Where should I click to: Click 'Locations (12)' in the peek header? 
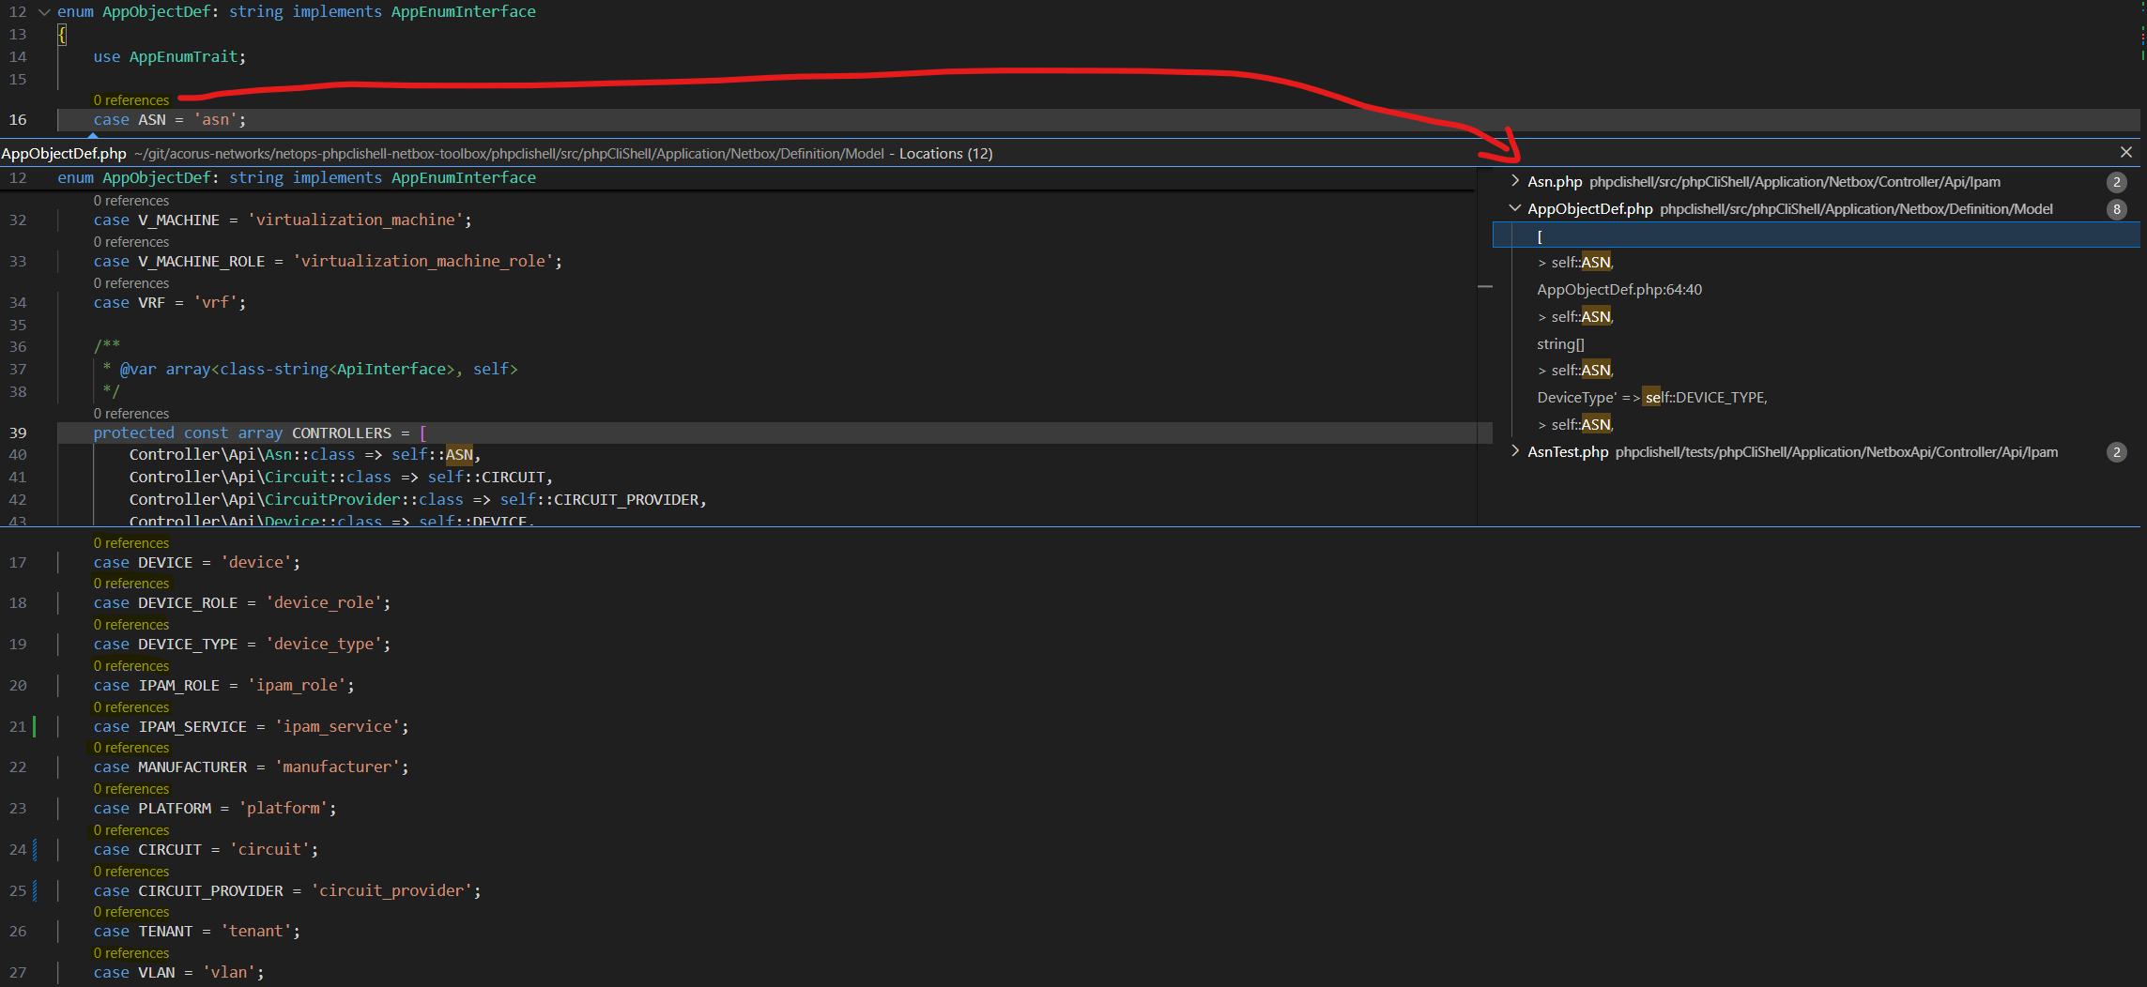pyautogui.click(x=945, y=153)
